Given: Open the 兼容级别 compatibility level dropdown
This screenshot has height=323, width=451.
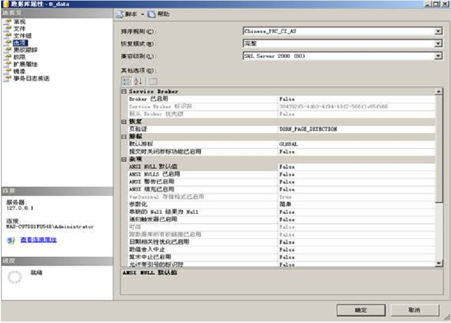Looking at the screenshot, I should (438, 56).
